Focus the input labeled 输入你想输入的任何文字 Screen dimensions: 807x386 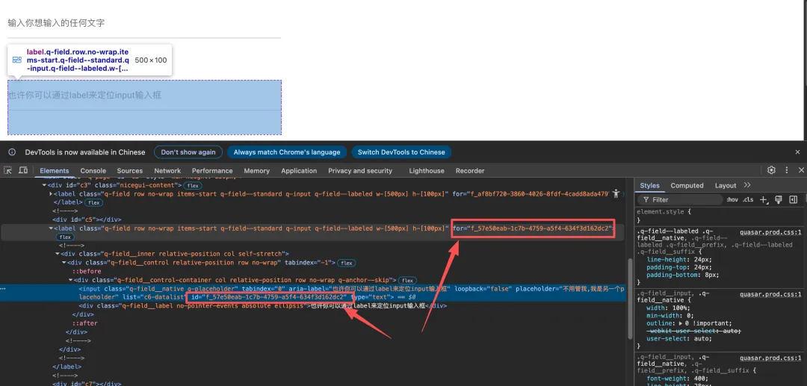(144, 23)
